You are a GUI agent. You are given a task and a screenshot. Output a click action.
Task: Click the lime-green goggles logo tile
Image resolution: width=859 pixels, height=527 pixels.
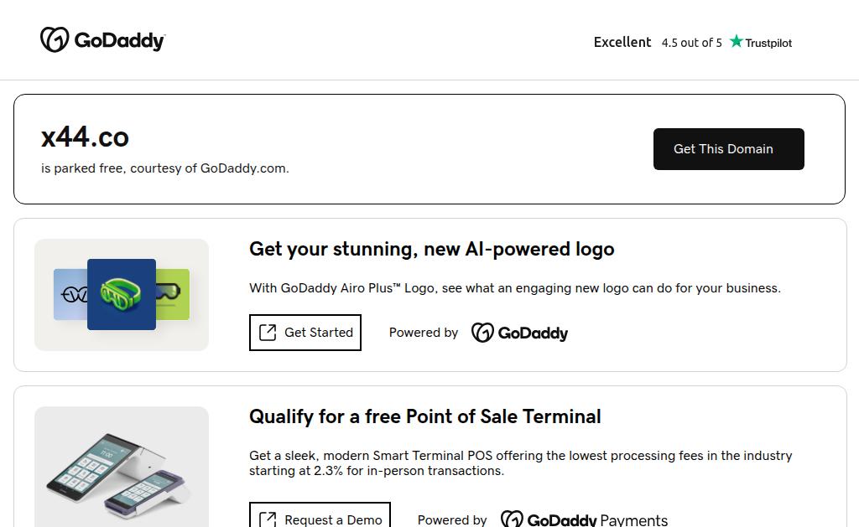[174, 294]
